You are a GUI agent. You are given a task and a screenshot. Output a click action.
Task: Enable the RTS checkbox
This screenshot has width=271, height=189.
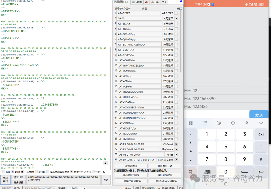click(x=4, y=172)
